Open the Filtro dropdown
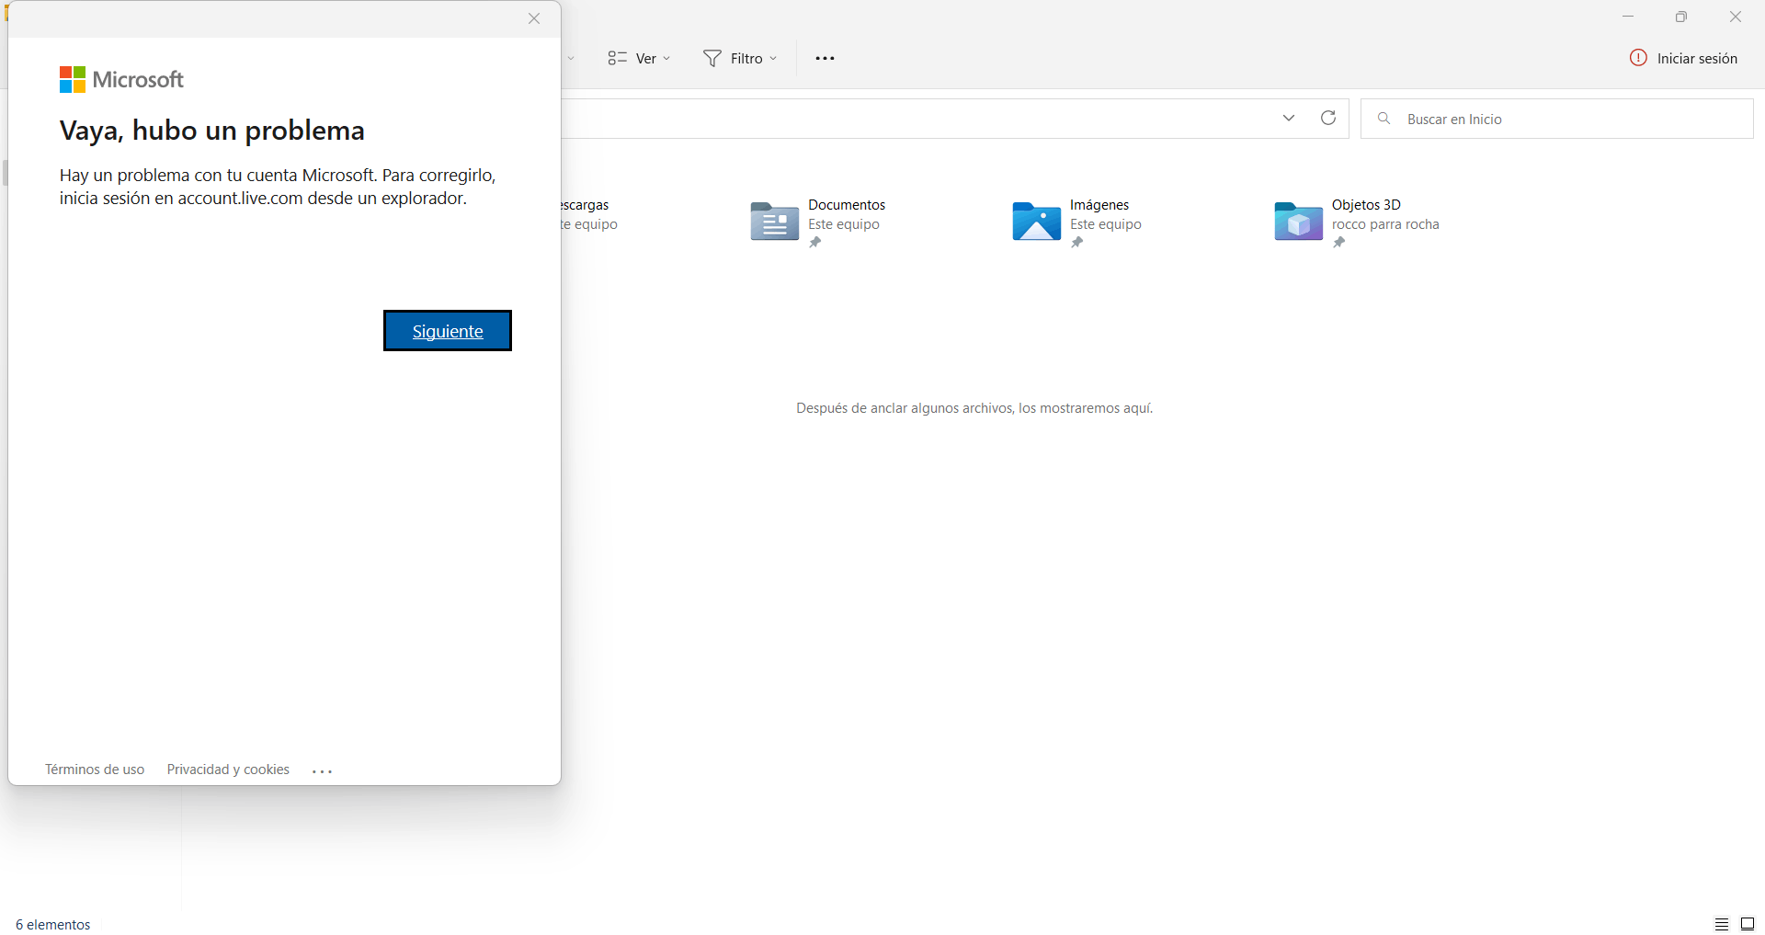Image resolution: width=1765 pixels, height=935 pixels. coord(741,58)
